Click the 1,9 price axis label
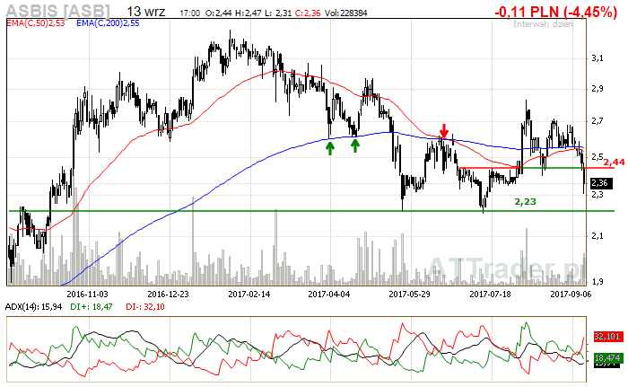Screen dimensions: 628x387 click(597, 282)
